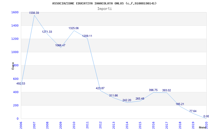Screen dimensions: 209x130
Task: Select the 423.87 data label
Action: (x=100, y=88)
